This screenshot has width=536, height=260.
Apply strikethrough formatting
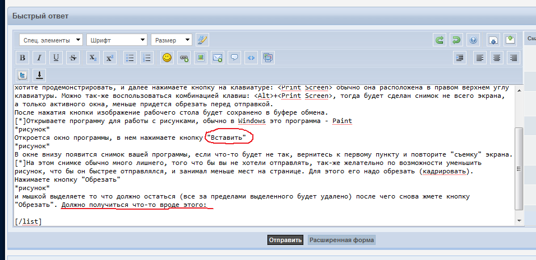[x=73, y=58]
